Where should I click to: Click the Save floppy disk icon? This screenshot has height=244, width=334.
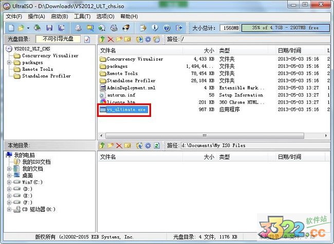point(49,28)
